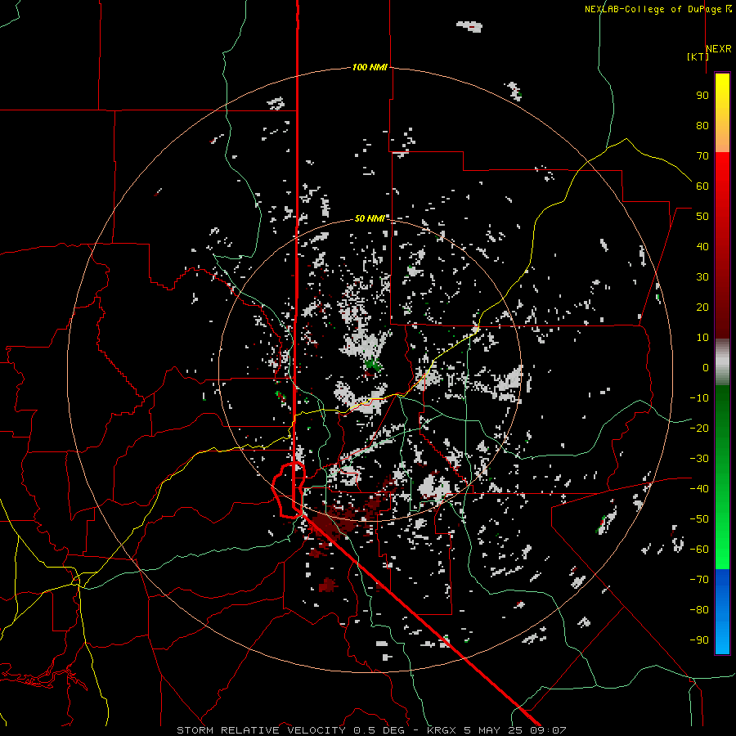Image resolution: width=736 pixels, height=736 pixels.
Task: Click the 09:07 scan time stamp
Action: pos(548,730)
